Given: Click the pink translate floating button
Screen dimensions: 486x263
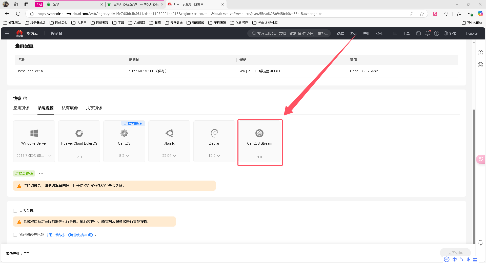Looking at the screenshot, I should [481, 159].
